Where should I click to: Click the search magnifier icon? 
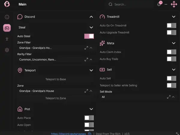[x=110, y=4]
